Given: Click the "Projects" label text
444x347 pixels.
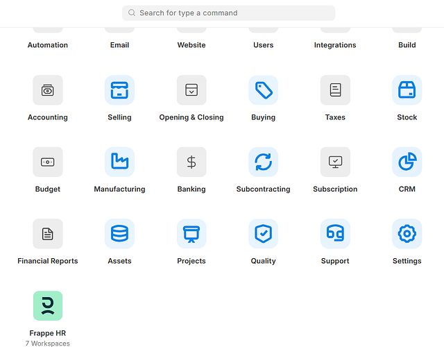Looking at the screenshot, I should tap(191, 261).
